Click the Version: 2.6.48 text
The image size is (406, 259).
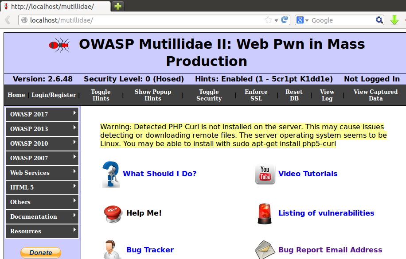(43, 79)
